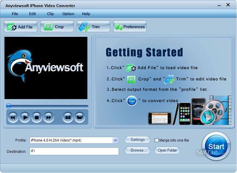Open the Help menu
The image size is (237, 173).
click(x=86, y=14)
